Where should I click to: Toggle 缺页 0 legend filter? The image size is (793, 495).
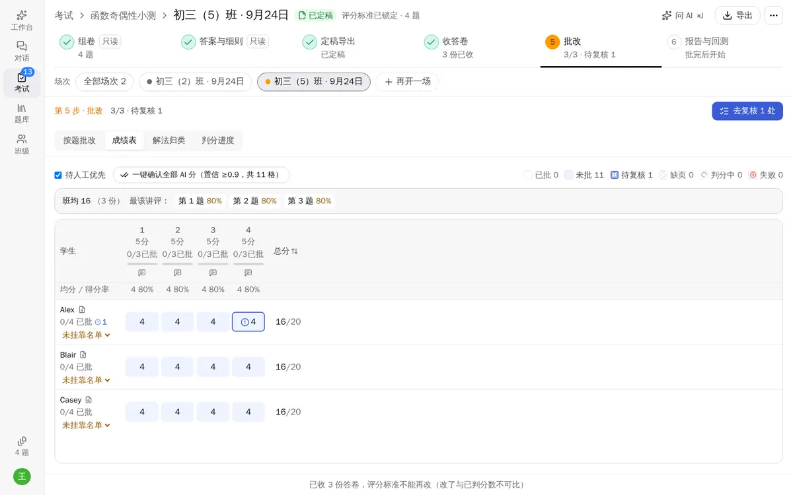[x=676, y=175]
